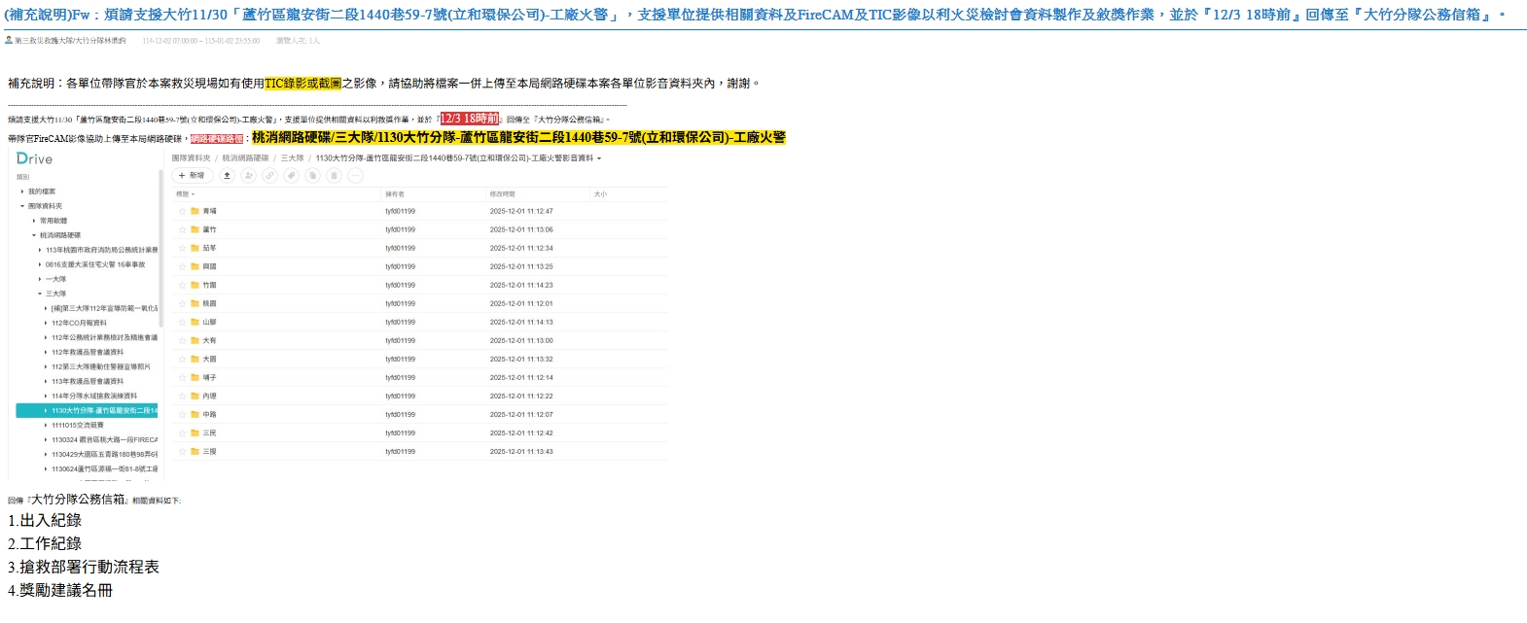
Task: Click the 新增 button
Action: (x=193, y=176)
